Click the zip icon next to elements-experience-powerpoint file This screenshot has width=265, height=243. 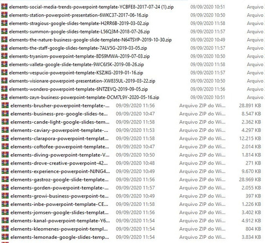(x=5, y=171)
